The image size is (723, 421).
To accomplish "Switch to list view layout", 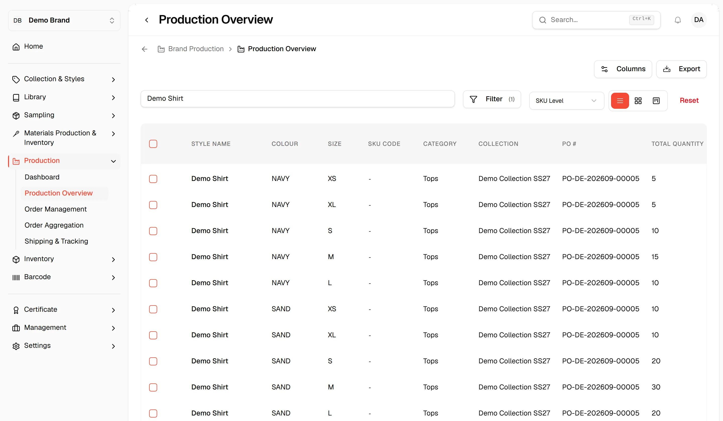I will click(x=620, y=101).
